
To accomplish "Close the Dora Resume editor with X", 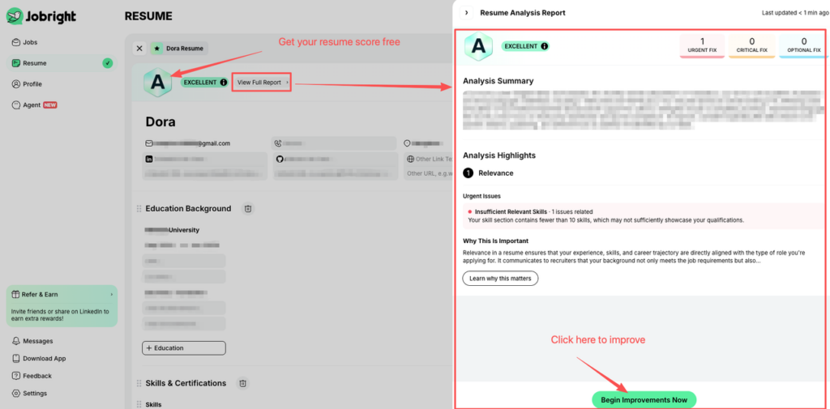I will point(139,49).
